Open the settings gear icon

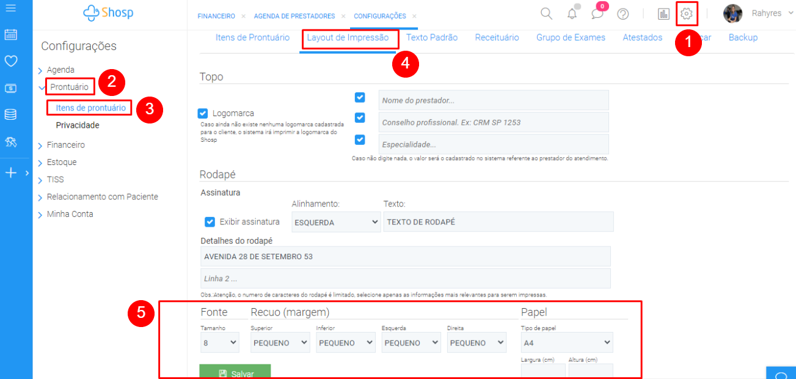tap(687, 13)
